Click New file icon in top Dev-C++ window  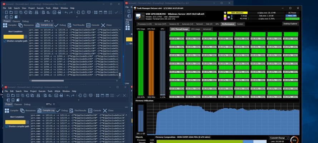6,13
